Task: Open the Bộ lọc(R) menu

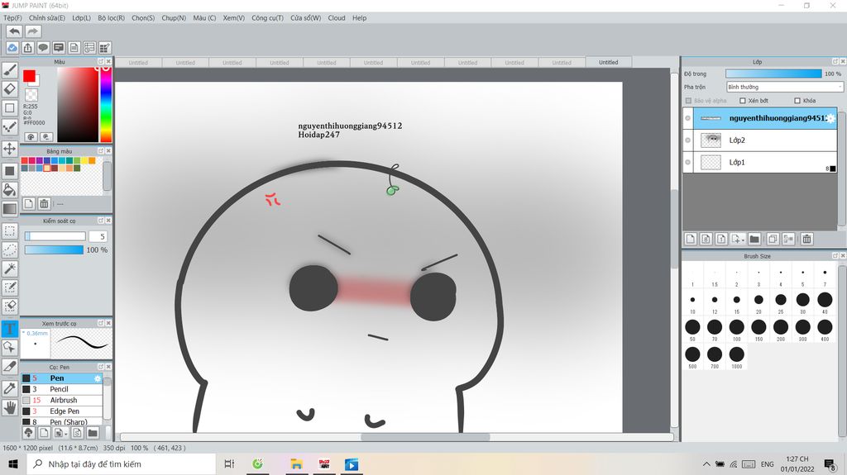Action: (x=111, y=17)
